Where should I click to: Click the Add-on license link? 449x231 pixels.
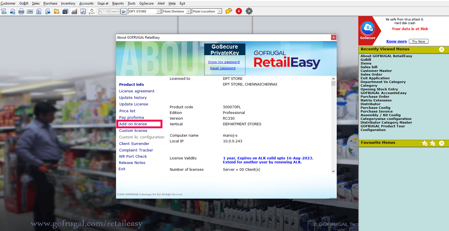pos(133,124)
